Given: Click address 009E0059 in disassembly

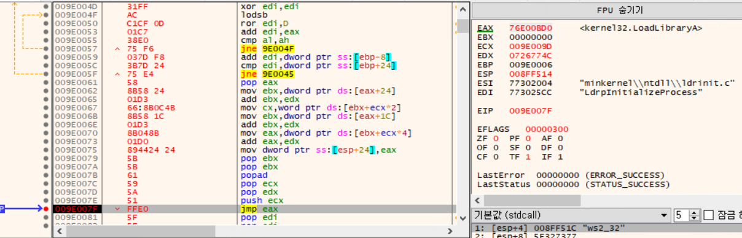Looking at the screenshot, I should pyautogui.click(x=76, y=57).
